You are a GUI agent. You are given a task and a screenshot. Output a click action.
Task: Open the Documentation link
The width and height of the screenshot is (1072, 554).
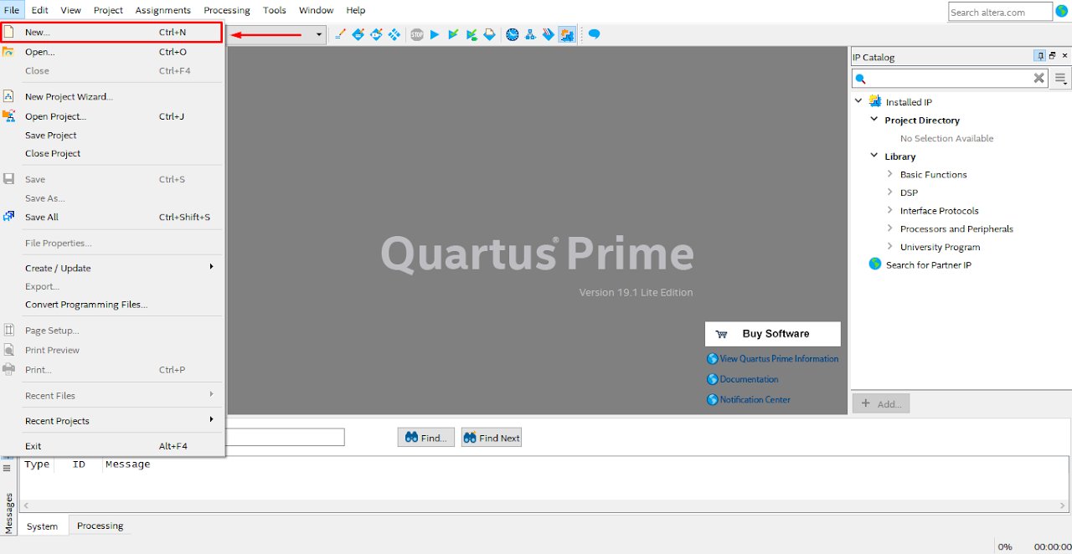coord(749,379)
